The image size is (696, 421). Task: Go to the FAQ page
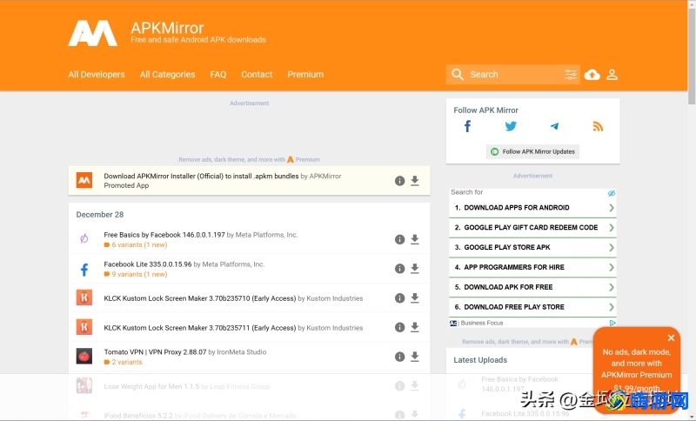pyautogui.click(x=218, y=75)
